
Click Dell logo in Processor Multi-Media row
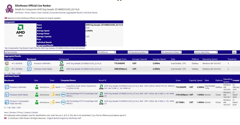pos(63,95)
